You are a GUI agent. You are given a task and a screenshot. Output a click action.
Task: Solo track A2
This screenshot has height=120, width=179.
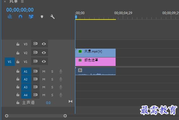coord(52,79)
